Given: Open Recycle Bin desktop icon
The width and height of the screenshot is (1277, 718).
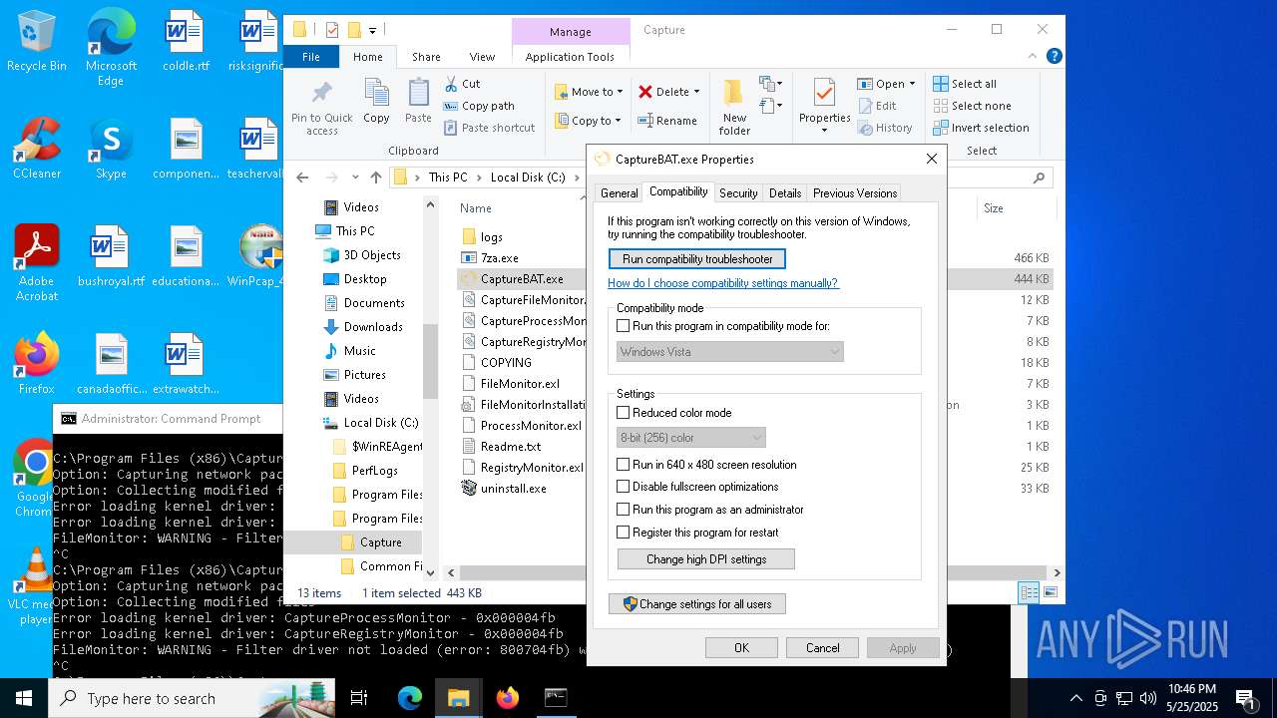Looking at the screenshot, I should pyautogui.click(x=37, y=43).
